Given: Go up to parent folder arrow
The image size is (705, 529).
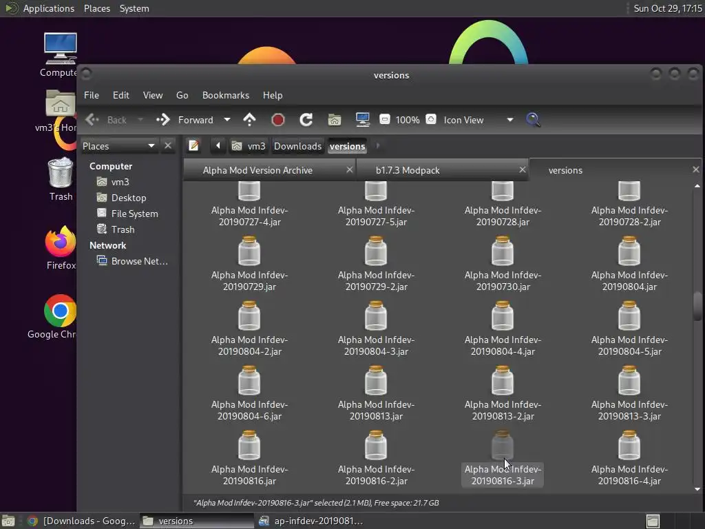Looking at the screenshot, I should coord(249,120).
